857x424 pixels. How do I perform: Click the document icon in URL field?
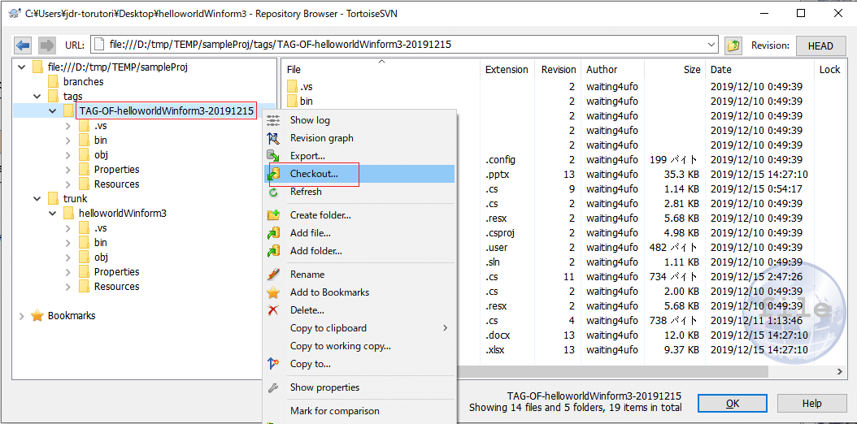pyautogui.click(x=98, y=45)
